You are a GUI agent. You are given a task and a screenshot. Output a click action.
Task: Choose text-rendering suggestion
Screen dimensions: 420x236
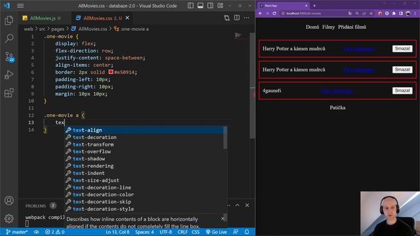pos(144,166)
